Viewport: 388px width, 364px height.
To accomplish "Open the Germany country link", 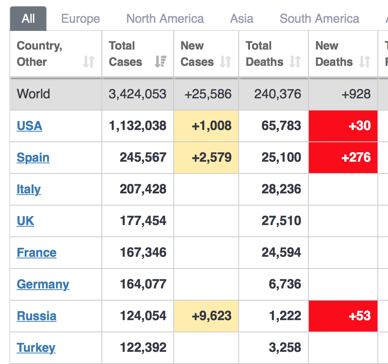I will [x=43, y=284].
